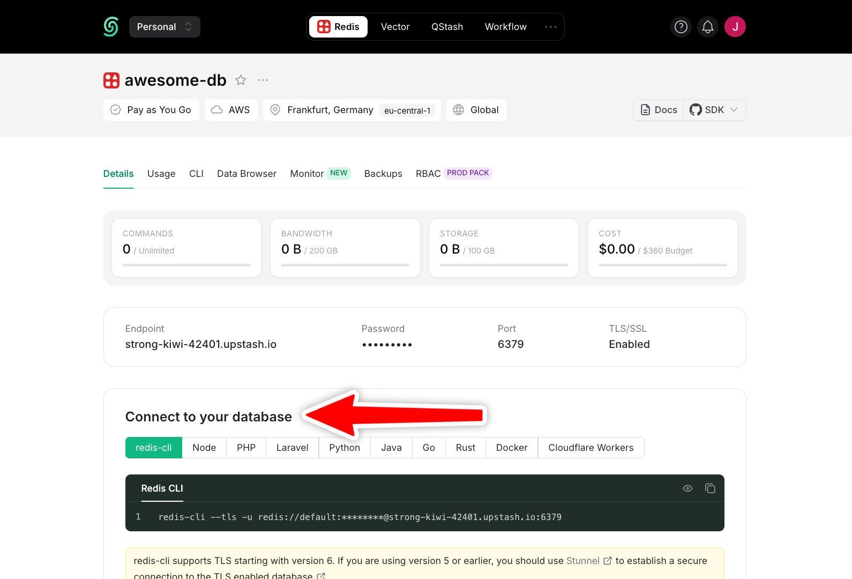Click the Commands usage progress bar

pos(186,265)
